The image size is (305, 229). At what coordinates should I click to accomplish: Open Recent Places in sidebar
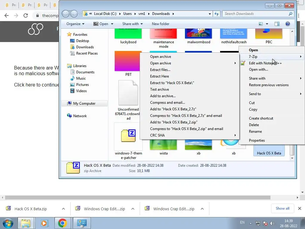[87, 53]
